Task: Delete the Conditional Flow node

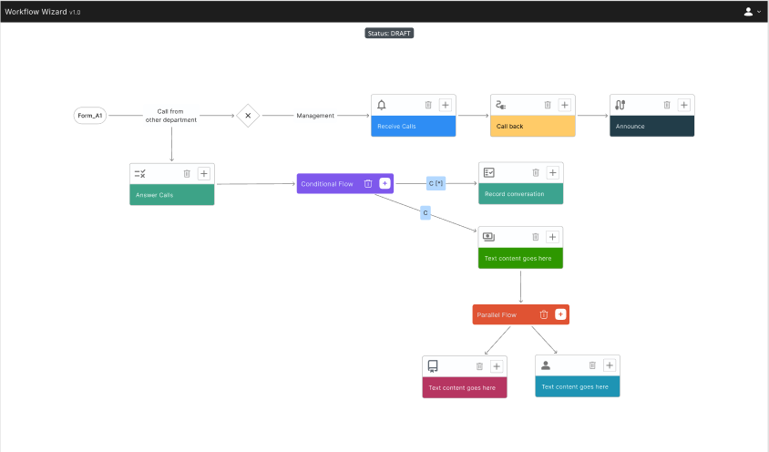Action: [368, 183]
